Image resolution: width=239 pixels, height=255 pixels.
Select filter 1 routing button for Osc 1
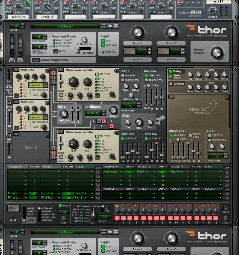[53, 73]
